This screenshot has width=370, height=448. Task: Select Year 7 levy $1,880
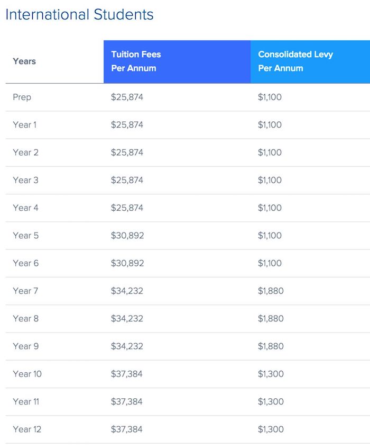(271, 291)
